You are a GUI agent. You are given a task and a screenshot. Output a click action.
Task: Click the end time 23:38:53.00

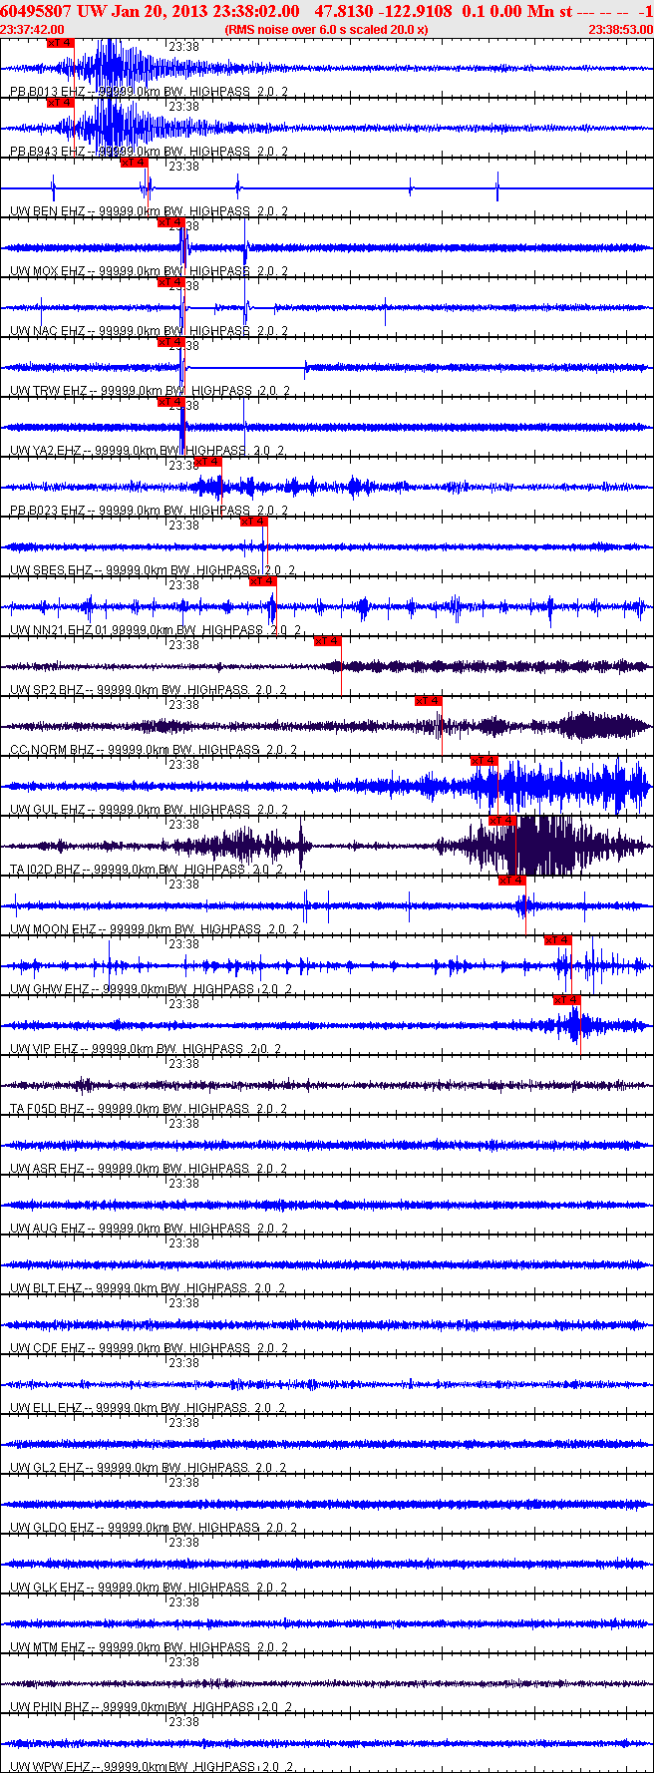coord(620,30)
